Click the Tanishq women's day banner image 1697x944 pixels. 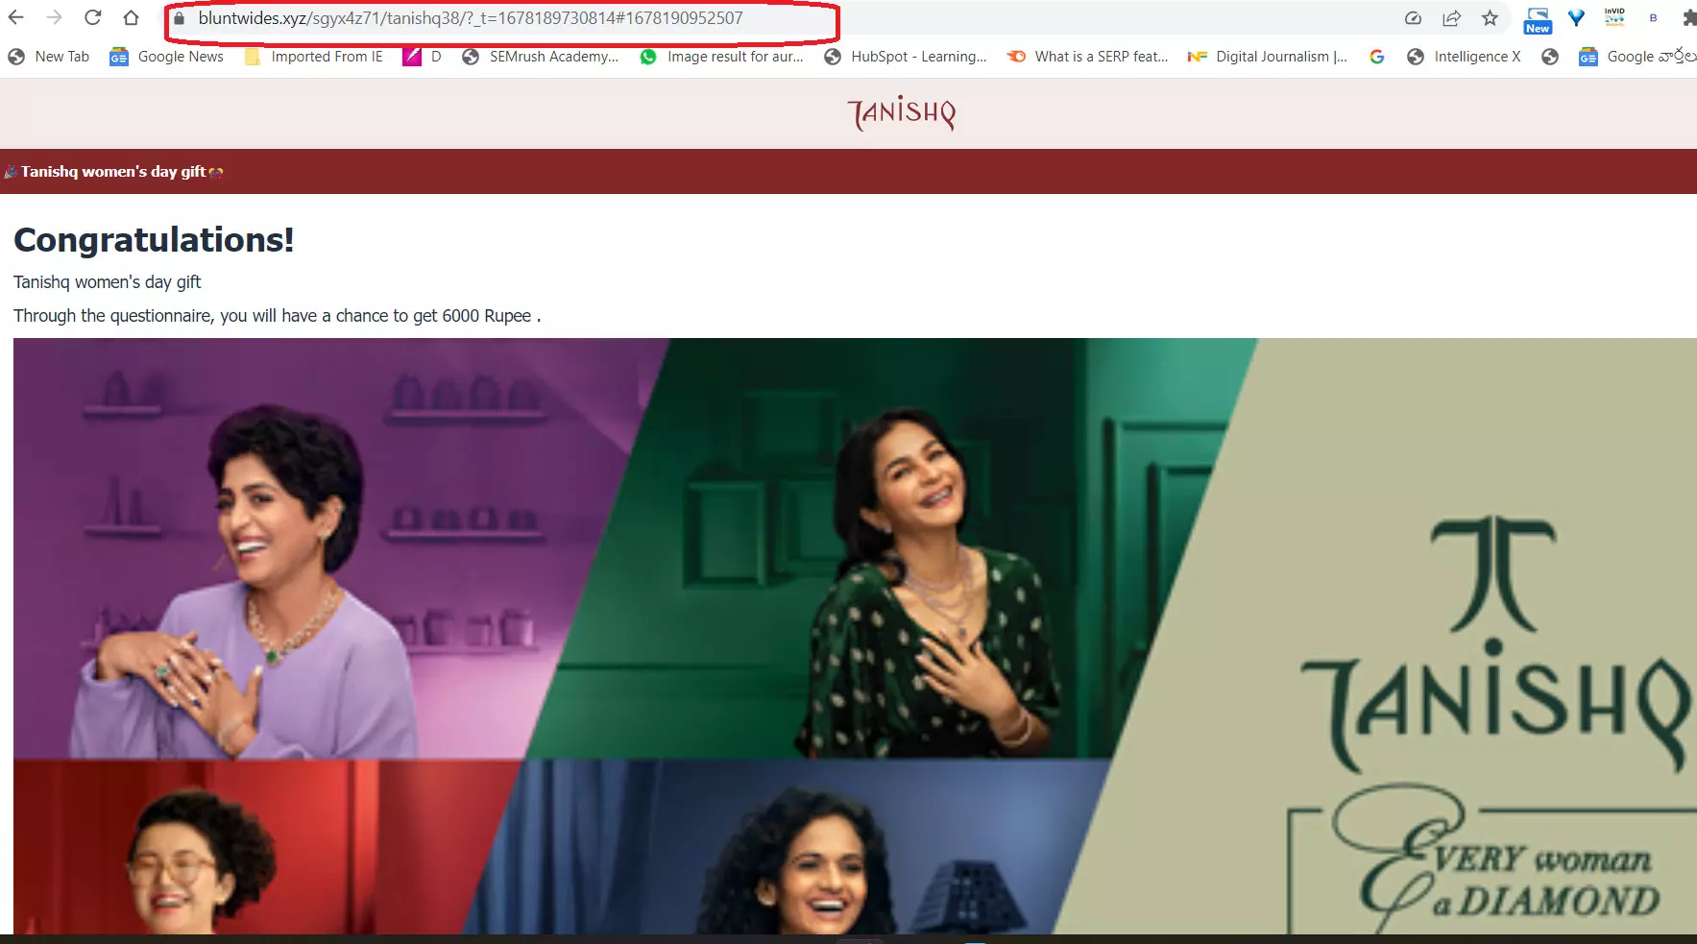tap(855, 634)
